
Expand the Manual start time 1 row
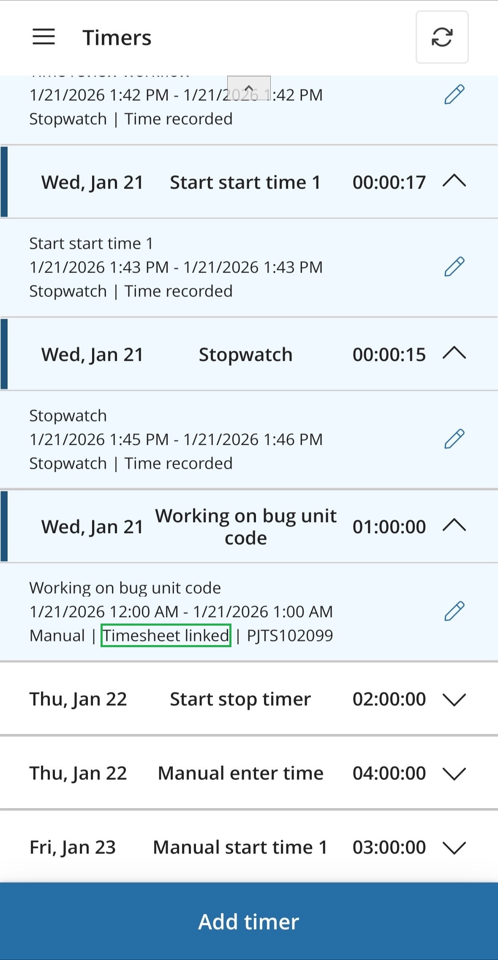(454, 847)
